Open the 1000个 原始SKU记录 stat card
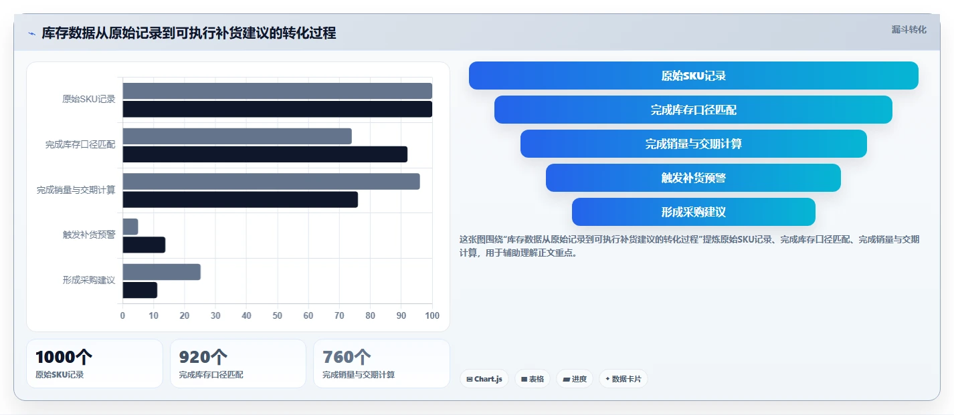The image size is (954, 415). point(94,364)
